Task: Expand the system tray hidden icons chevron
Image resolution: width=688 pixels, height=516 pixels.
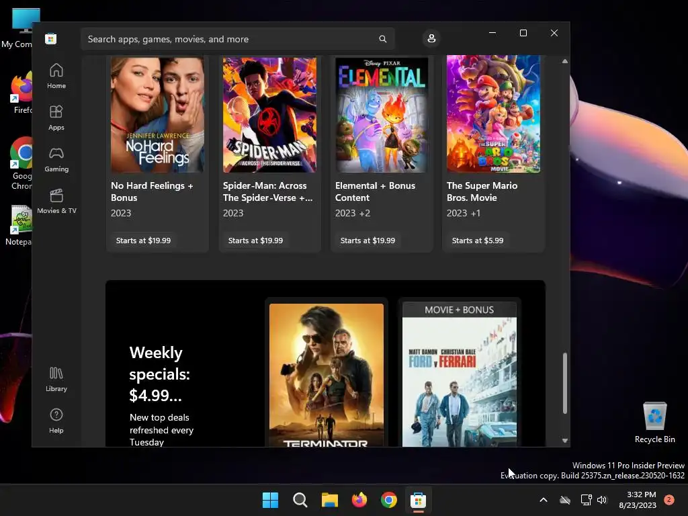Action: click(x=543, y=500)
